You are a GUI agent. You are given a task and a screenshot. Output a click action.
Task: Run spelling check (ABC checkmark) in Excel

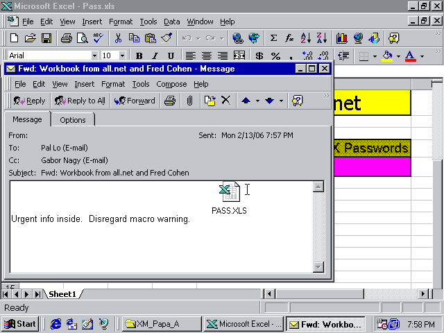pos(99,38)
